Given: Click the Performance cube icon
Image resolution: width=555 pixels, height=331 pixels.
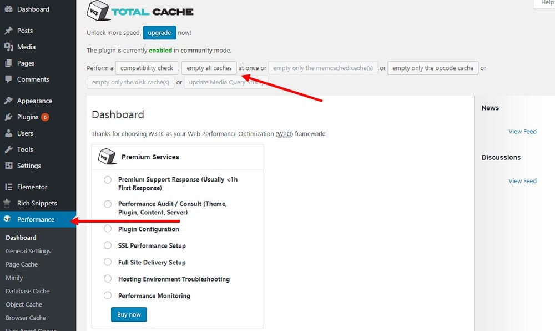Looking at the screenshot, I should pos(7,219).
